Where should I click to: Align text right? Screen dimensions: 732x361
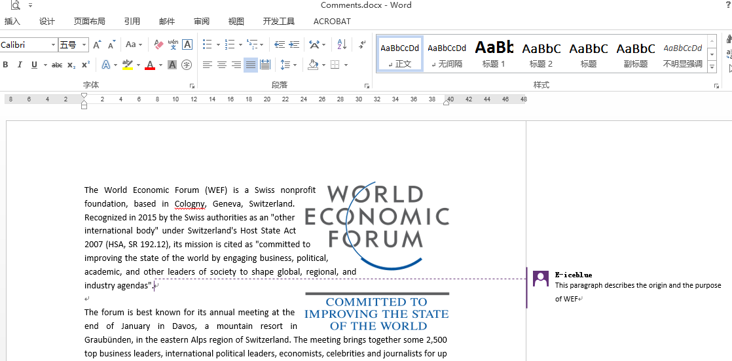236,65
